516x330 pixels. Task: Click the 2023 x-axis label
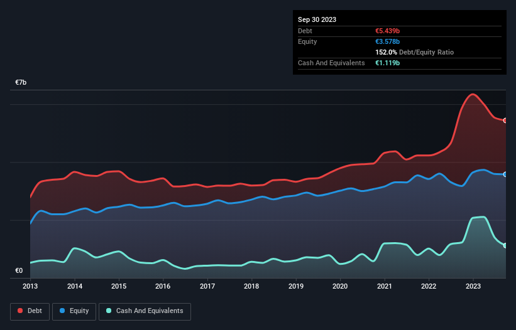(x=473, y=286)
